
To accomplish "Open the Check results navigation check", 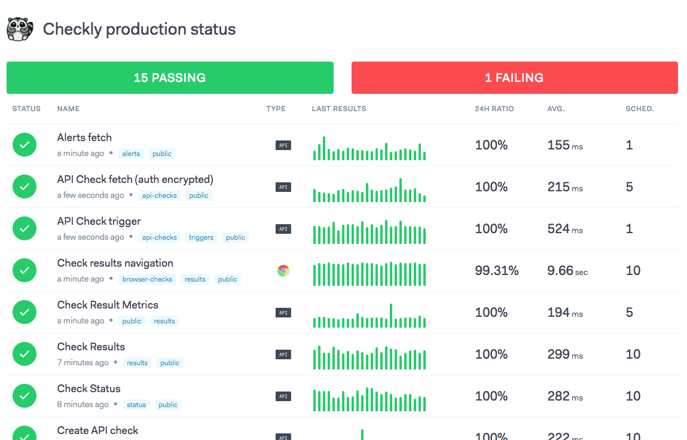I will [x=115, y=263].
